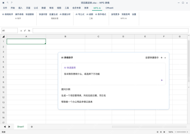The image size is (190, 134).
Task: Click the next sheet arrow
Action: tap(9, 127)
